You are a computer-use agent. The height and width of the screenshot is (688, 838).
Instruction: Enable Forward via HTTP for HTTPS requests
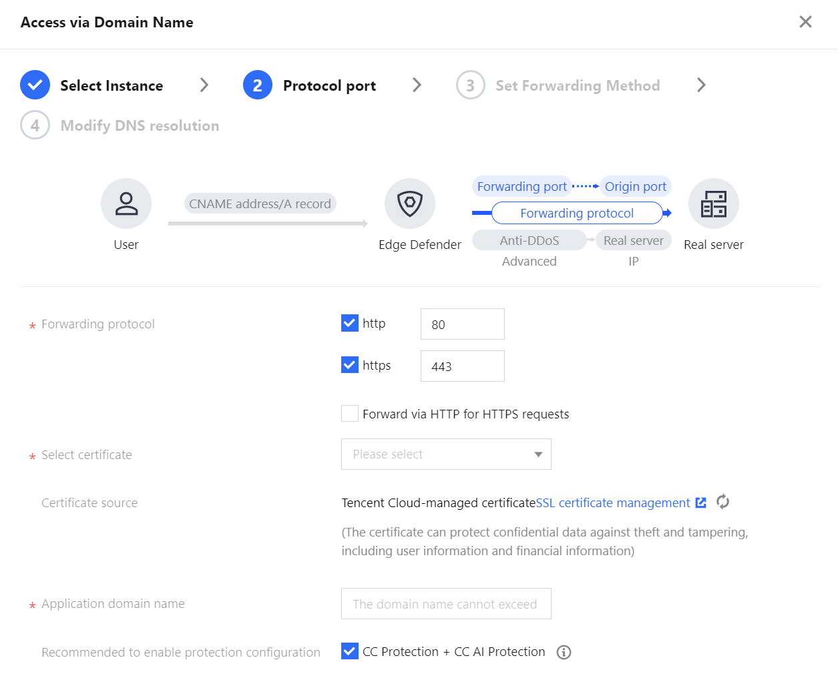(350, 414)
